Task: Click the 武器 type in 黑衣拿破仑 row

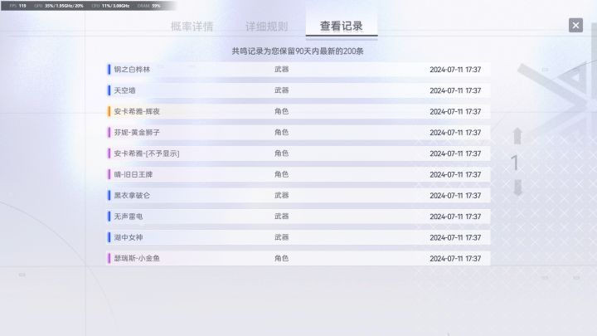Action: 281,195
